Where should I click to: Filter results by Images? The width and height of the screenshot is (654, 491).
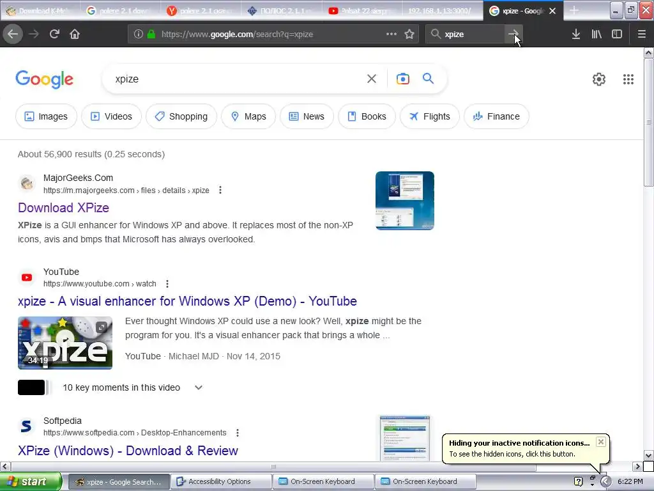click(46, 116)
